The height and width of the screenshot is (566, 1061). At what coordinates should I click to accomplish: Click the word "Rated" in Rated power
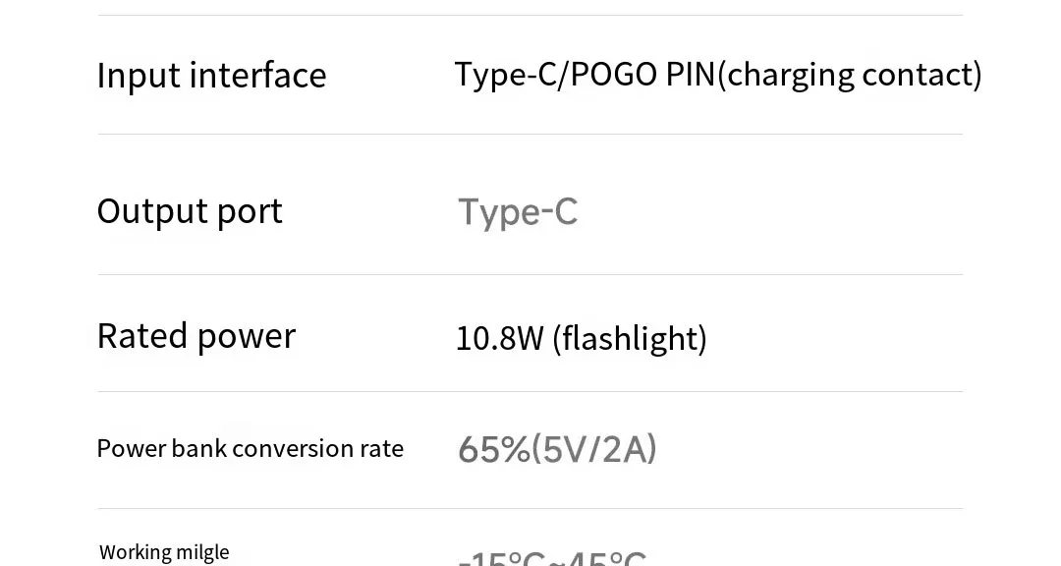click(142, 336)
